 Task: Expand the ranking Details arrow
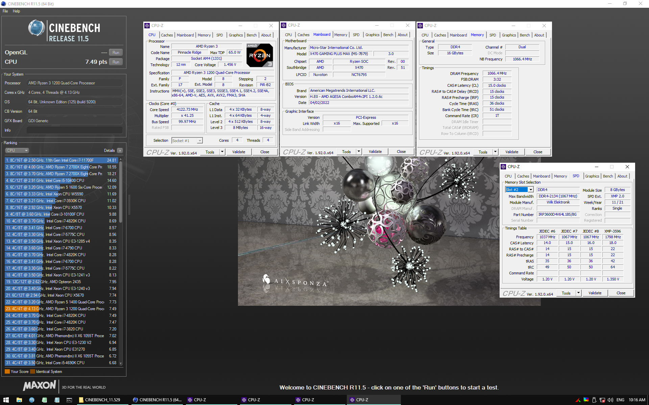(120, 151)
